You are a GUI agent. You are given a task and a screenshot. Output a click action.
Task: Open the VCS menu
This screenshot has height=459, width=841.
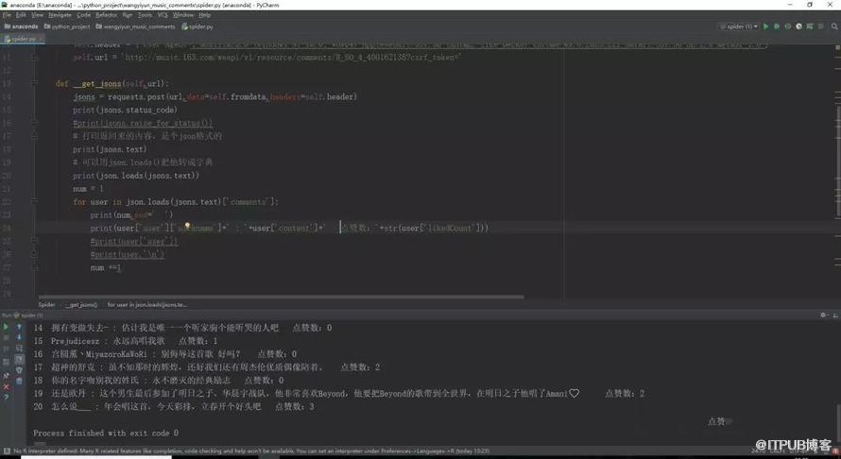coord(163,15)
